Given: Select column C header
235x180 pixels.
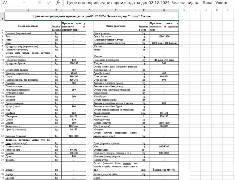Looking at the screenshot, I should [74, 10].
